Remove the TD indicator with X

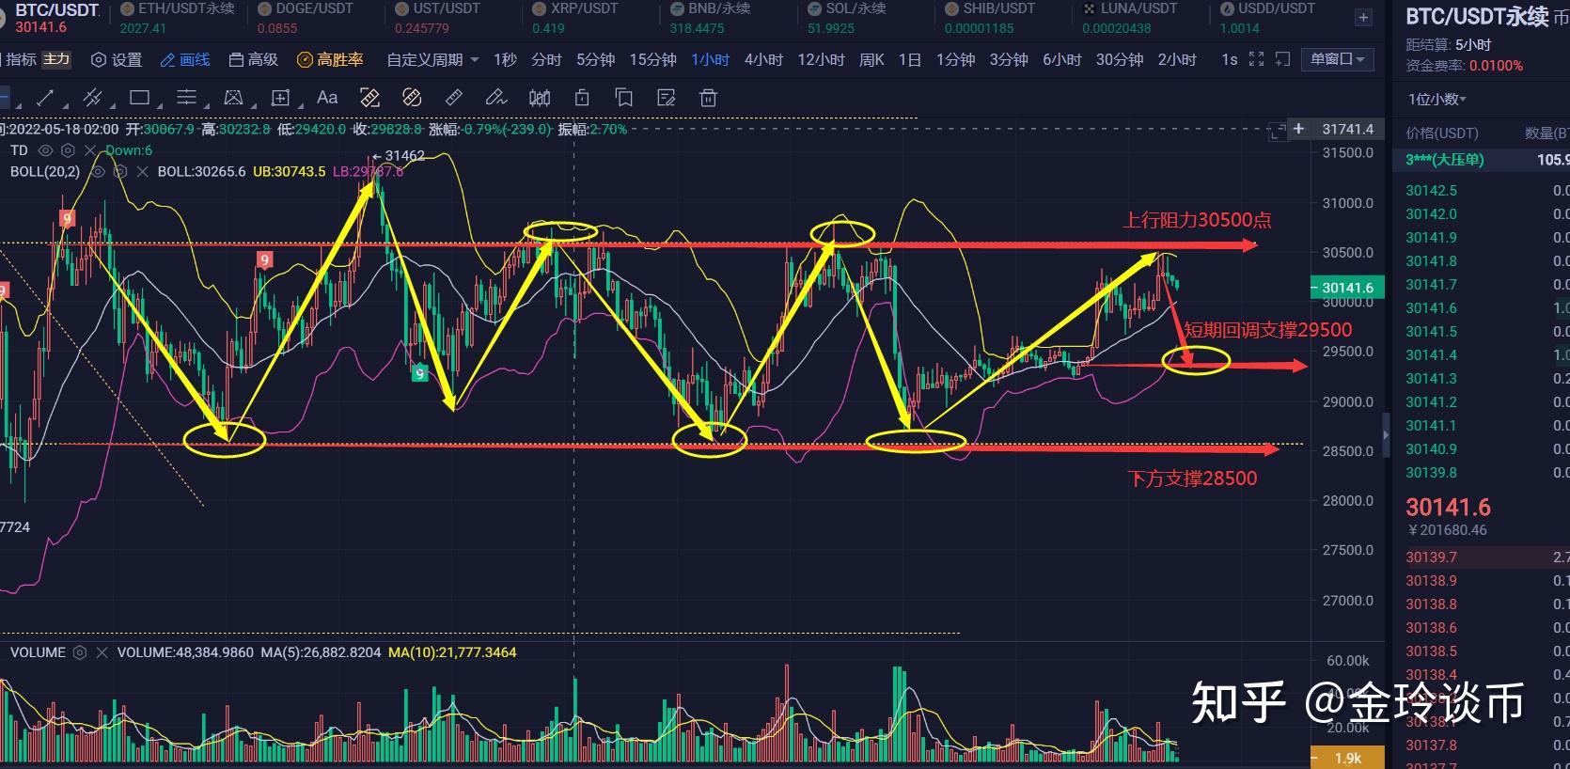[90, 150]
